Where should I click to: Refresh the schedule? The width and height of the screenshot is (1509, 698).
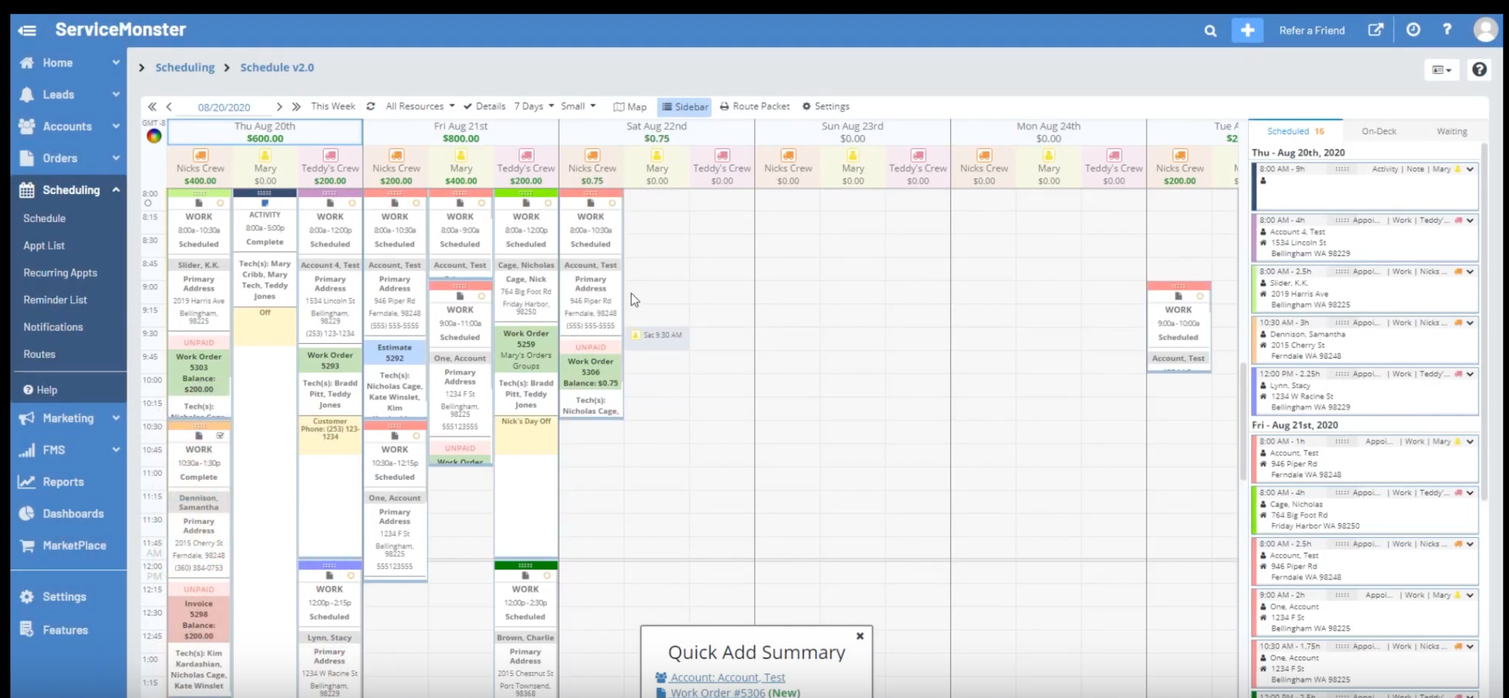[370, 107]
